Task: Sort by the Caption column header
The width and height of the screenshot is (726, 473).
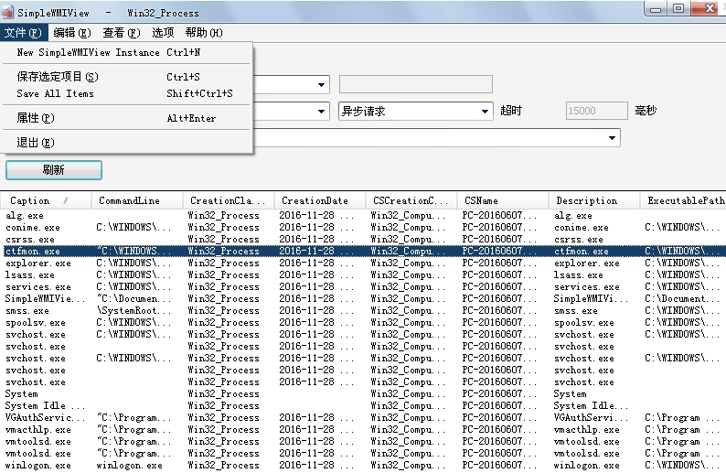Action: tap(46, 200)
